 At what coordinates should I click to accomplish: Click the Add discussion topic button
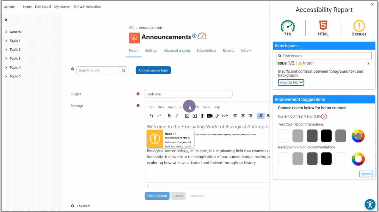pyautogui.click(x=153, y=70)
